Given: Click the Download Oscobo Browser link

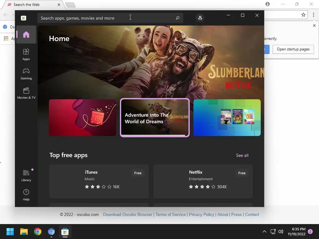Looking at the screenshot, I should (x=127, y=214).
